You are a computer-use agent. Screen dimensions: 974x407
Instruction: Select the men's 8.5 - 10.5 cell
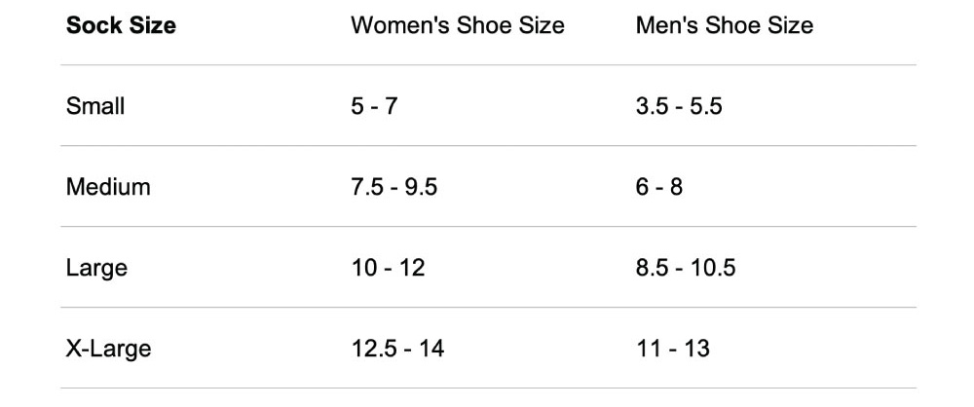click(x=685, y=268)
